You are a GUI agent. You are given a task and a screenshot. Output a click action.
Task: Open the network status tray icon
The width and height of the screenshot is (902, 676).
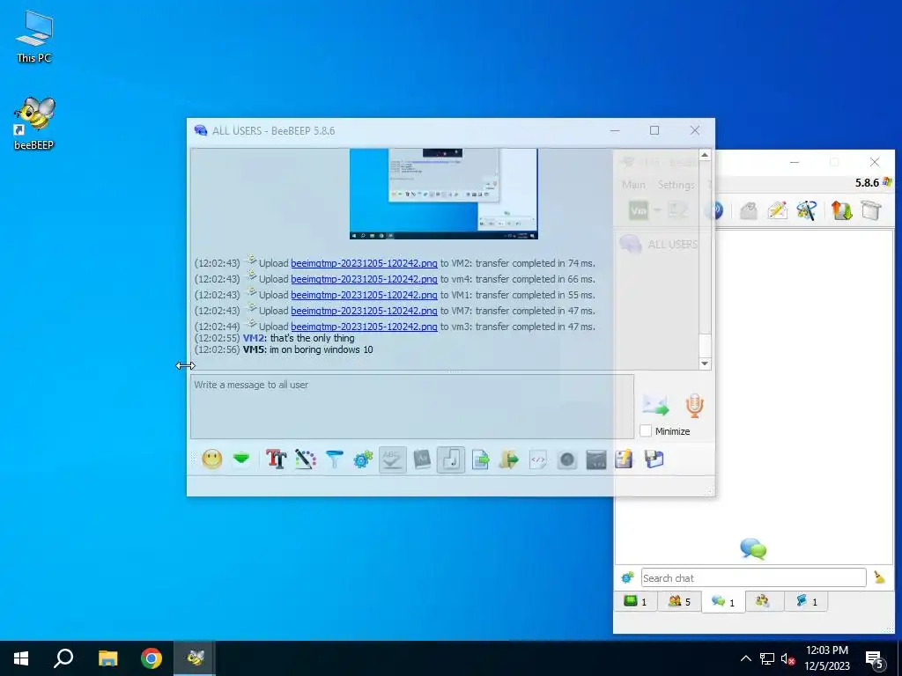pyautogui.click(x=767, y=658)
